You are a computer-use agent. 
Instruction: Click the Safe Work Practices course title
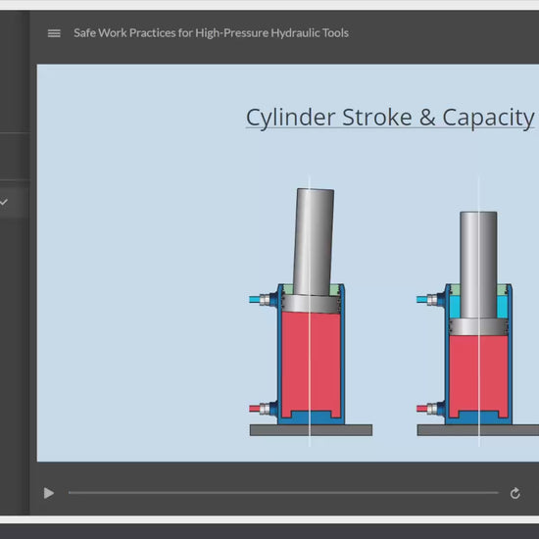point(211,33)
